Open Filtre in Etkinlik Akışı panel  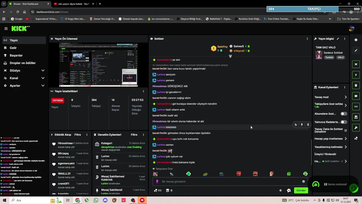click(77, 135)
